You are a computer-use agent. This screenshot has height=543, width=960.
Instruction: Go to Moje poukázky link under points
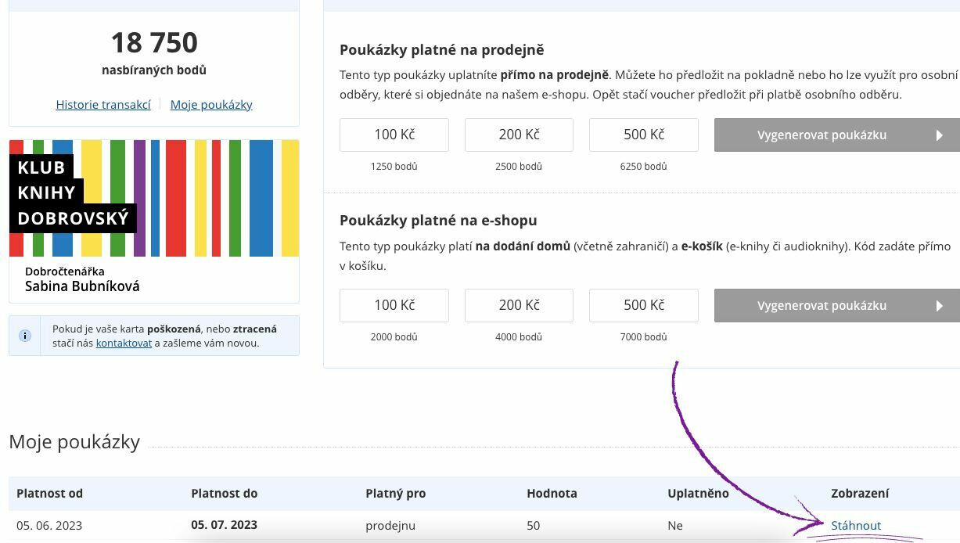coord(211,104)
